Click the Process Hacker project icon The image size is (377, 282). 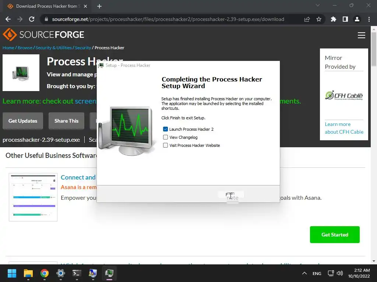[21, 73]
